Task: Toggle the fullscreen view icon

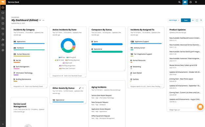Action: point(197,20)
